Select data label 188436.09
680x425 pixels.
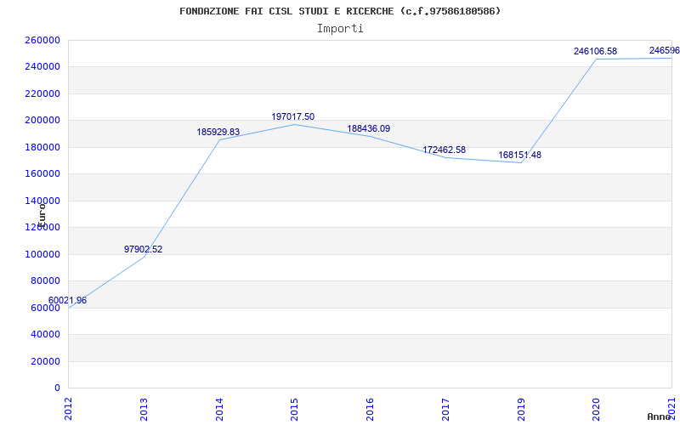tap(369, 129)
